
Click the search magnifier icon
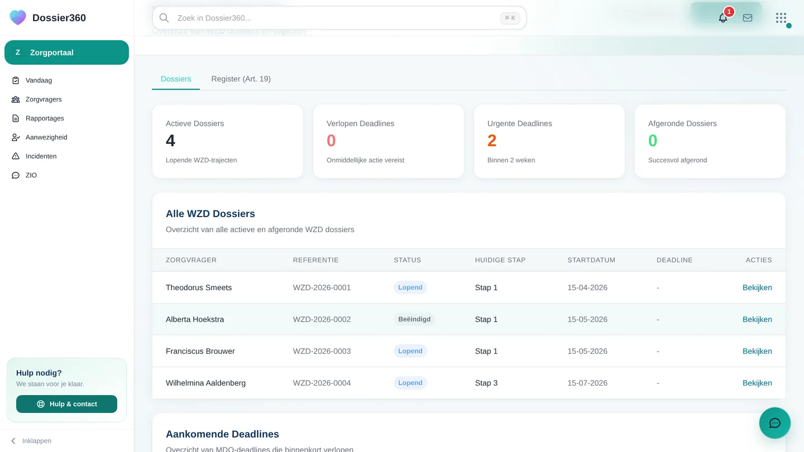(x=164, y=18)
